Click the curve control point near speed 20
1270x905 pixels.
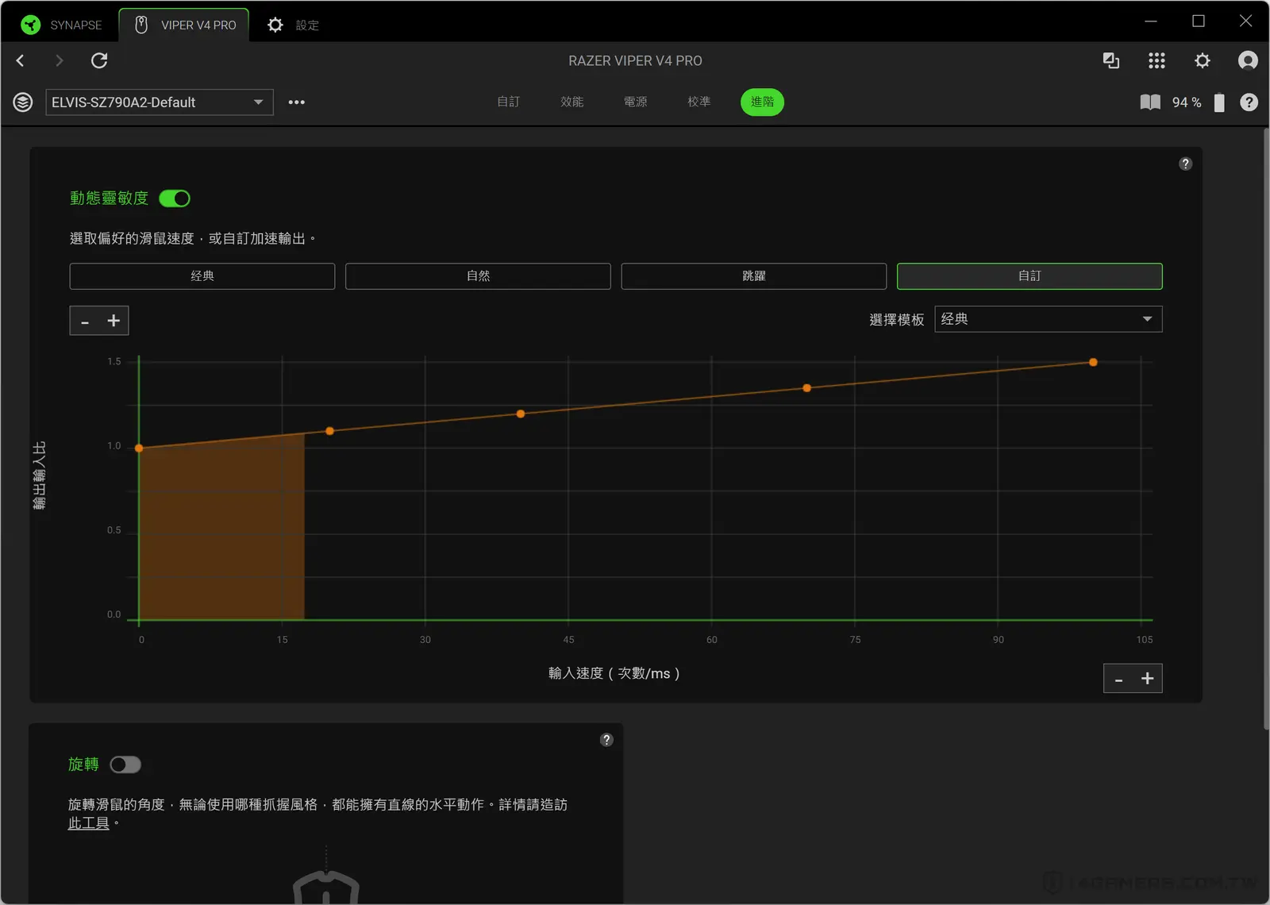tap(329, 431)
